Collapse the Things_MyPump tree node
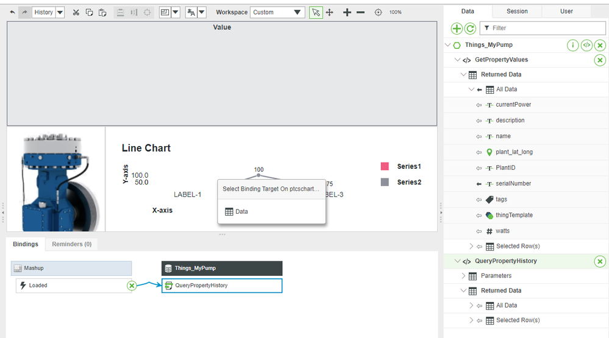Image resolution: width=609 pixels, height=338 pixels. click(x=448, y=45)
